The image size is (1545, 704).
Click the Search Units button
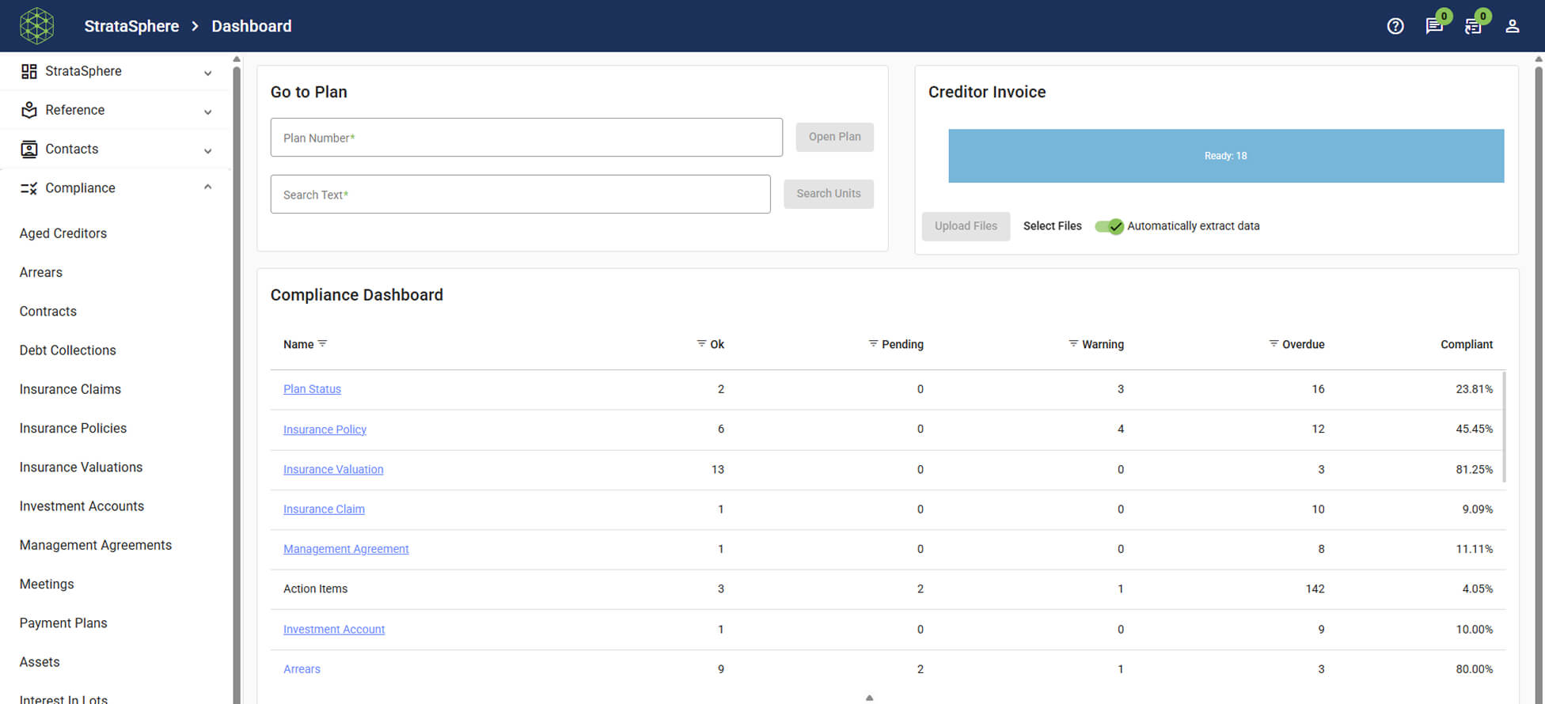[828, 194]
